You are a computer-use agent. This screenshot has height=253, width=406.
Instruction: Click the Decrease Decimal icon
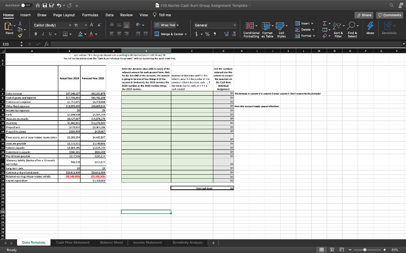[x=234, y=34]
